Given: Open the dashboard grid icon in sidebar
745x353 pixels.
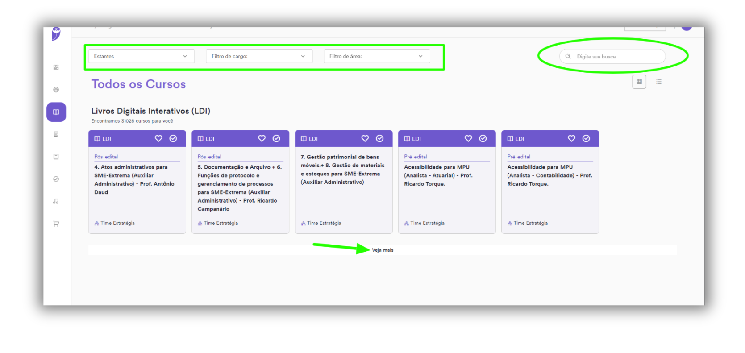Looking at the screenshot, I should point(56,67).
